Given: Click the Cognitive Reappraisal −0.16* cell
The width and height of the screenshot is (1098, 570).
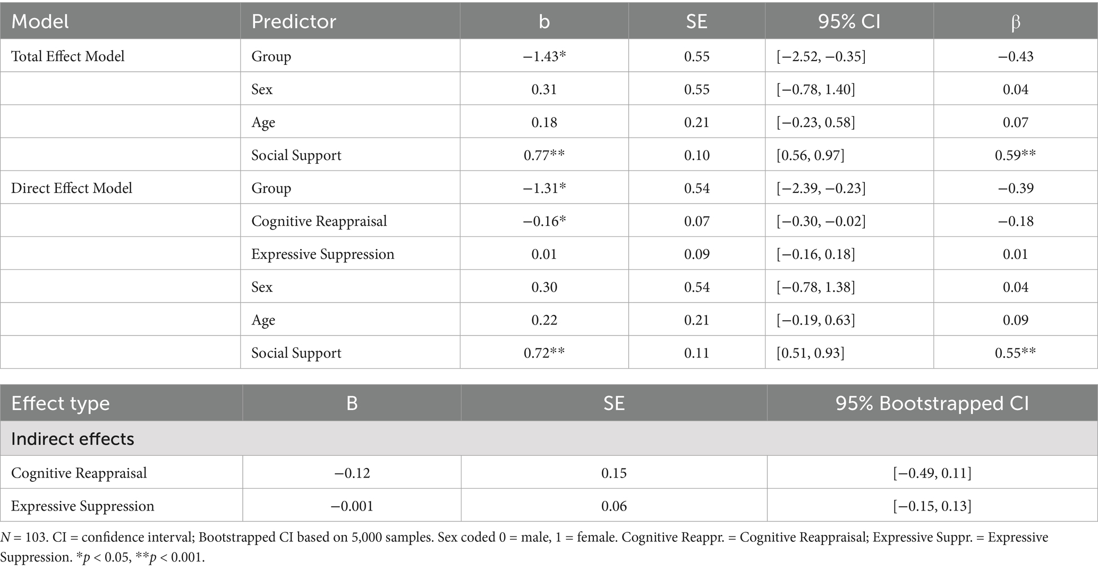Looking at the screenshot, I should pyautogui.click(x=544, y=220).
